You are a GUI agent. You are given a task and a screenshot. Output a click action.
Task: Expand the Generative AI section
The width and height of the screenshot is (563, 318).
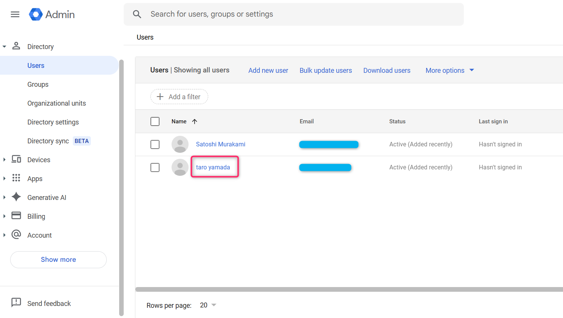click(x=5, y=197)
